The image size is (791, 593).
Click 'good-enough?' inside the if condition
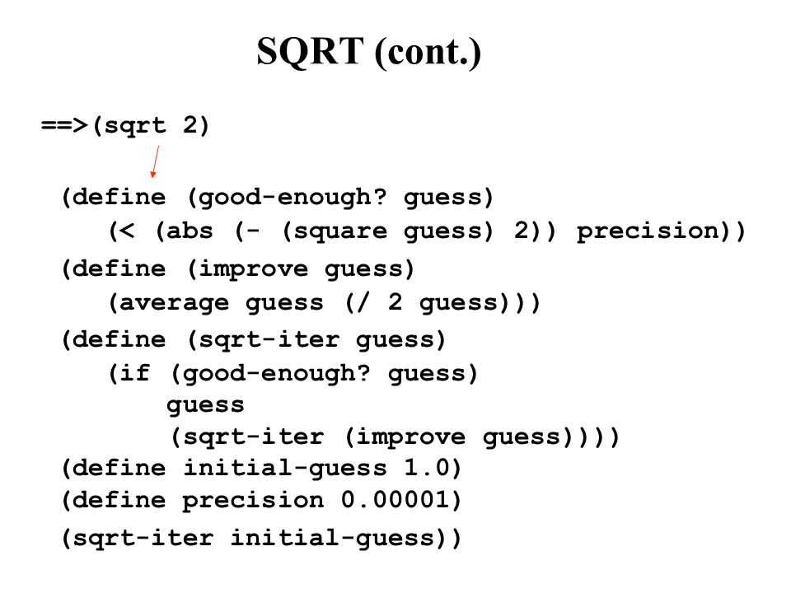coord(277,374)
